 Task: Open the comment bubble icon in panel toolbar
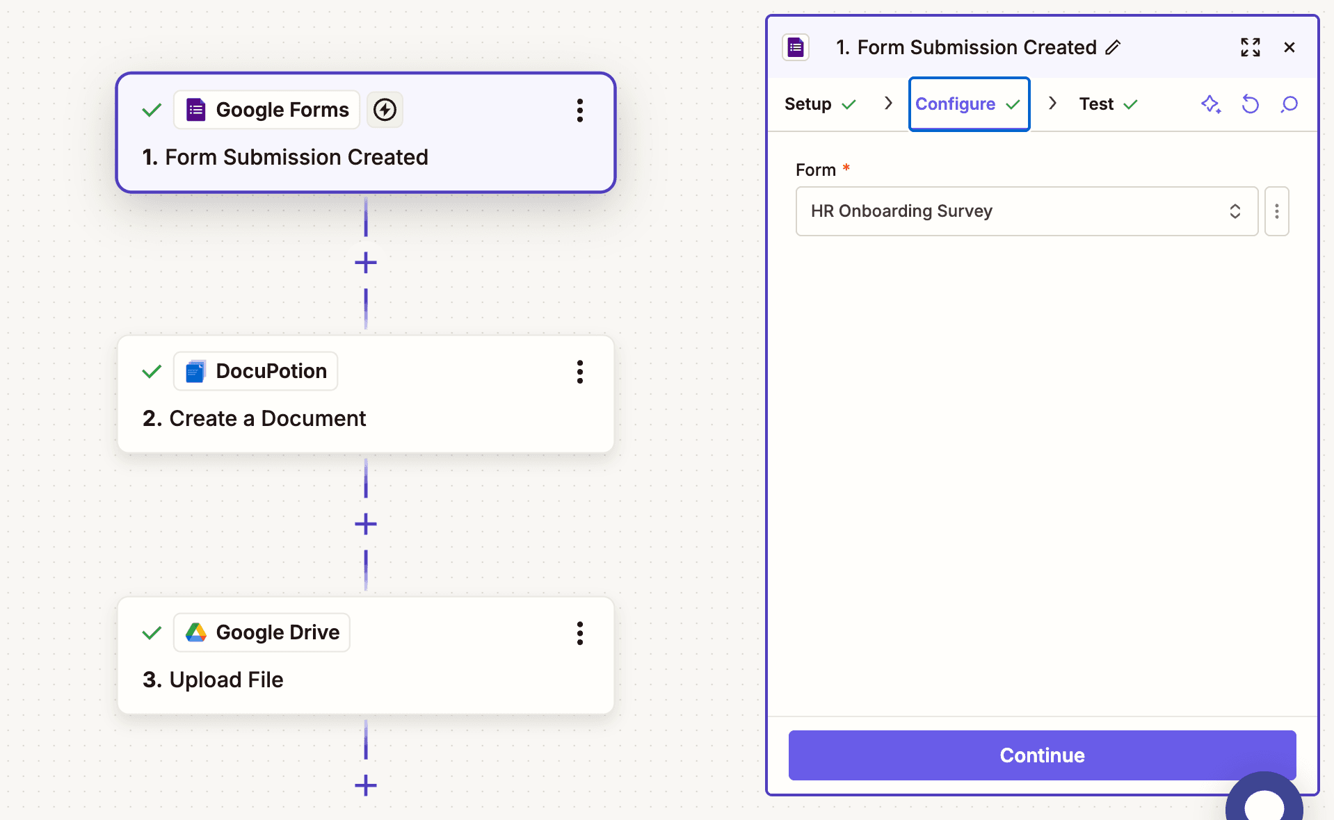pyautogui.click(x=1289, y=104)
